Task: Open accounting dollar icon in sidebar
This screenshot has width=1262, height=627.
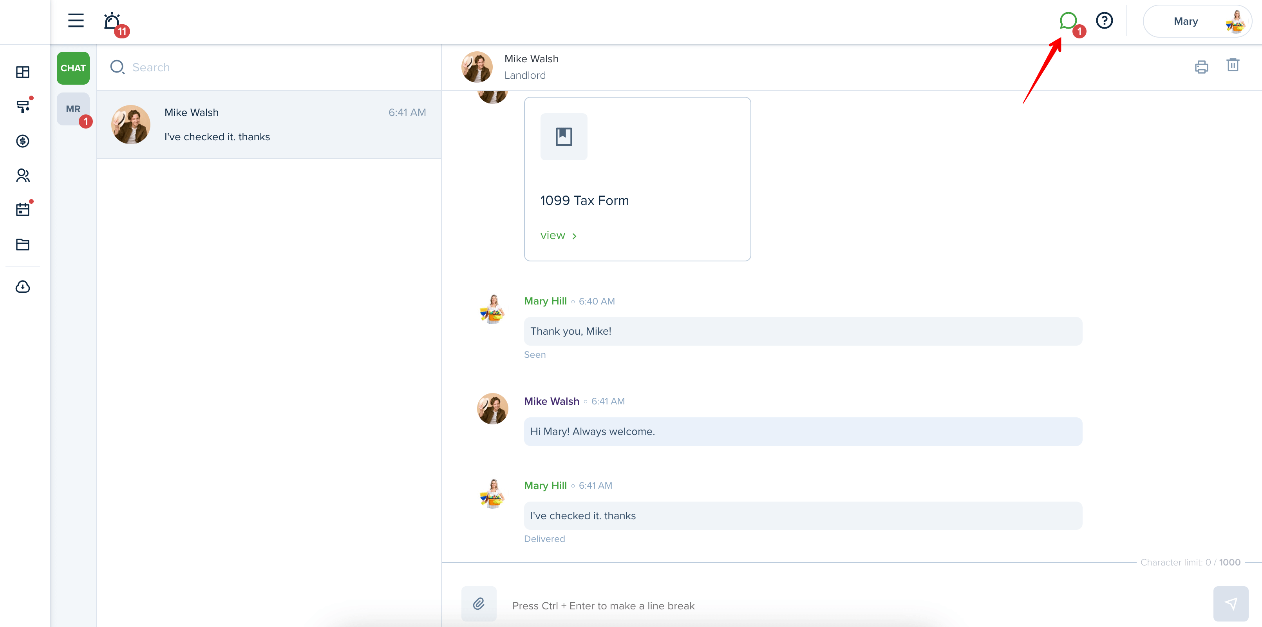Action: point(23,141)
